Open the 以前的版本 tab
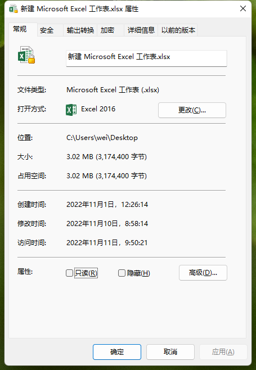Screen dimensions: 256x370 178,30
